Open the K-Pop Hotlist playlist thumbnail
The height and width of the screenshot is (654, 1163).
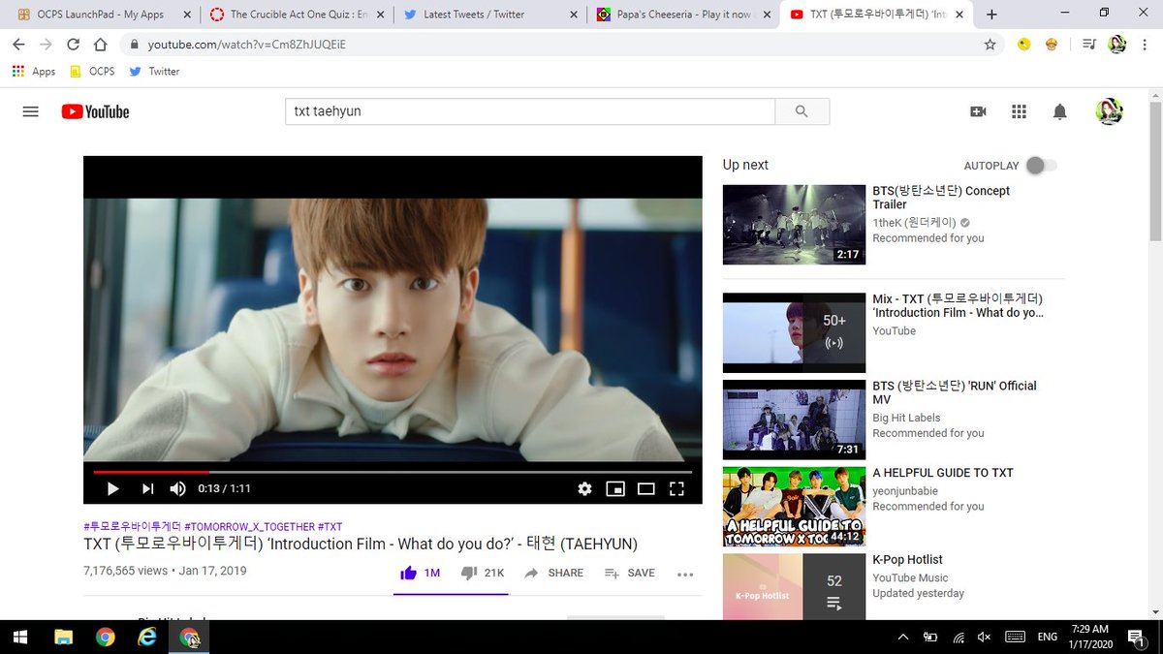pos(794,587)
